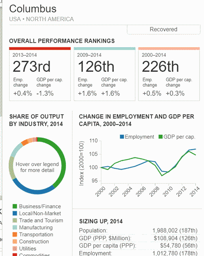Select the 2009–2014 ranking card showing 126th

[x=104, y=74]
